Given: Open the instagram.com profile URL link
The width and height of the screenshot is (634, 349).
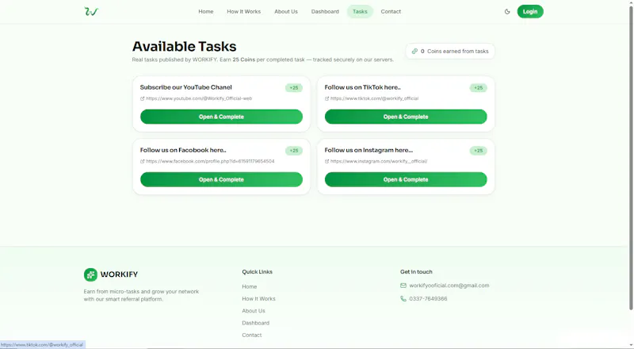Looking at the screenshot, I should point(379,161).
